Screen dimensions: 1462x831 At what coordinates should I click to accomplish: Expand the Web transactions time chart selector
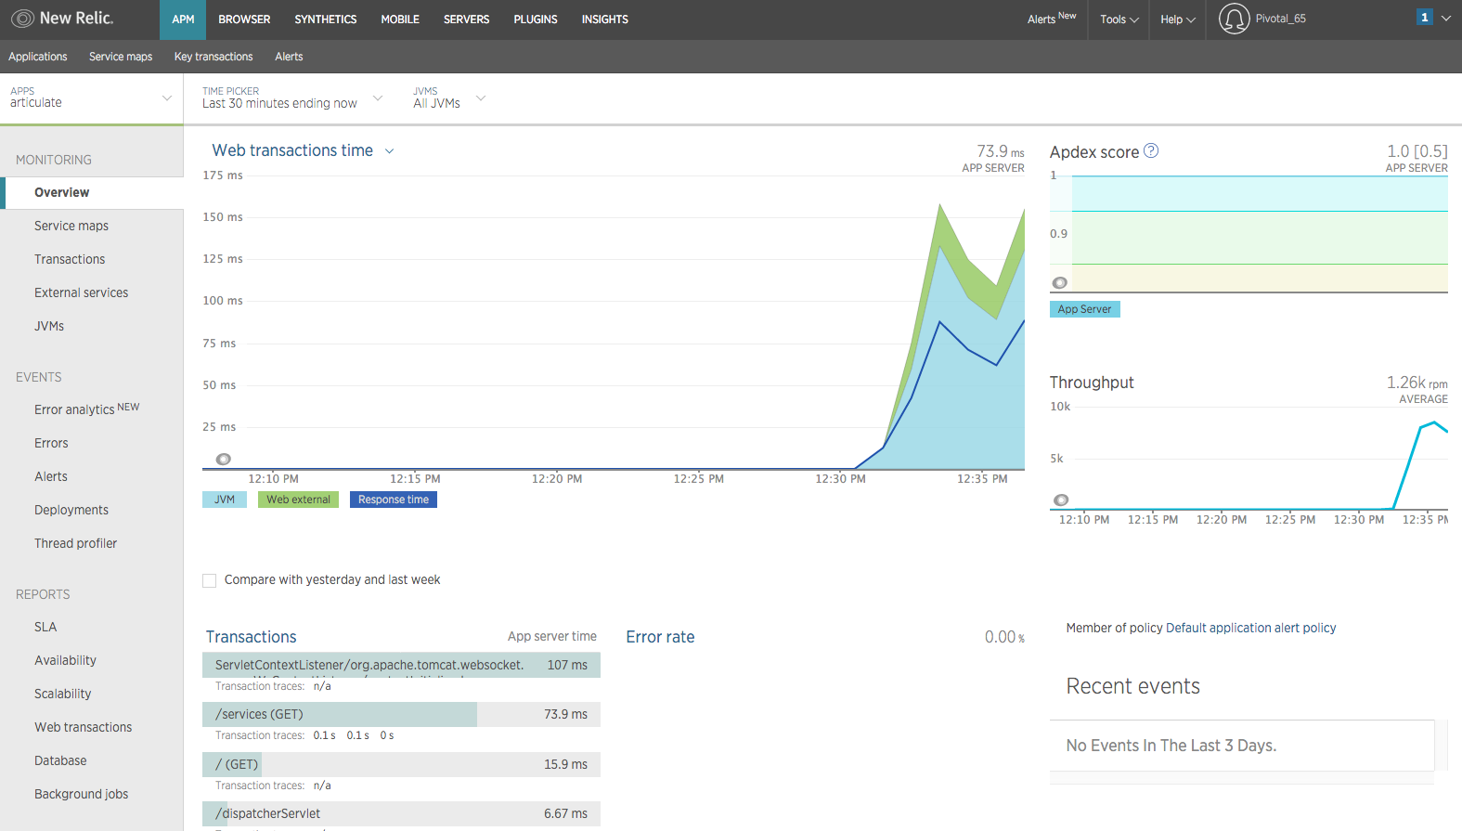point(390,151)
